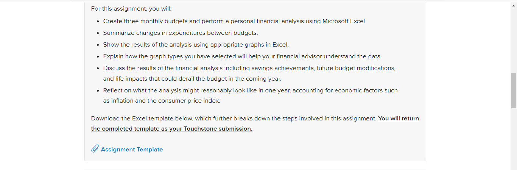Click scrollbar track above the thumb
The height and width of the screenshot is (170, 517).
514,41
